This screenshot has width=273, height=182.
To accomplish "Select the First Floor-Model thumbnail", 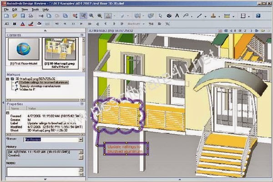I will [x=24, y=52].
